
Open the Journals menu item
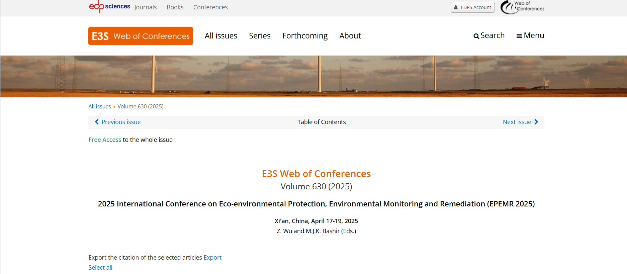tap(145, 7)
